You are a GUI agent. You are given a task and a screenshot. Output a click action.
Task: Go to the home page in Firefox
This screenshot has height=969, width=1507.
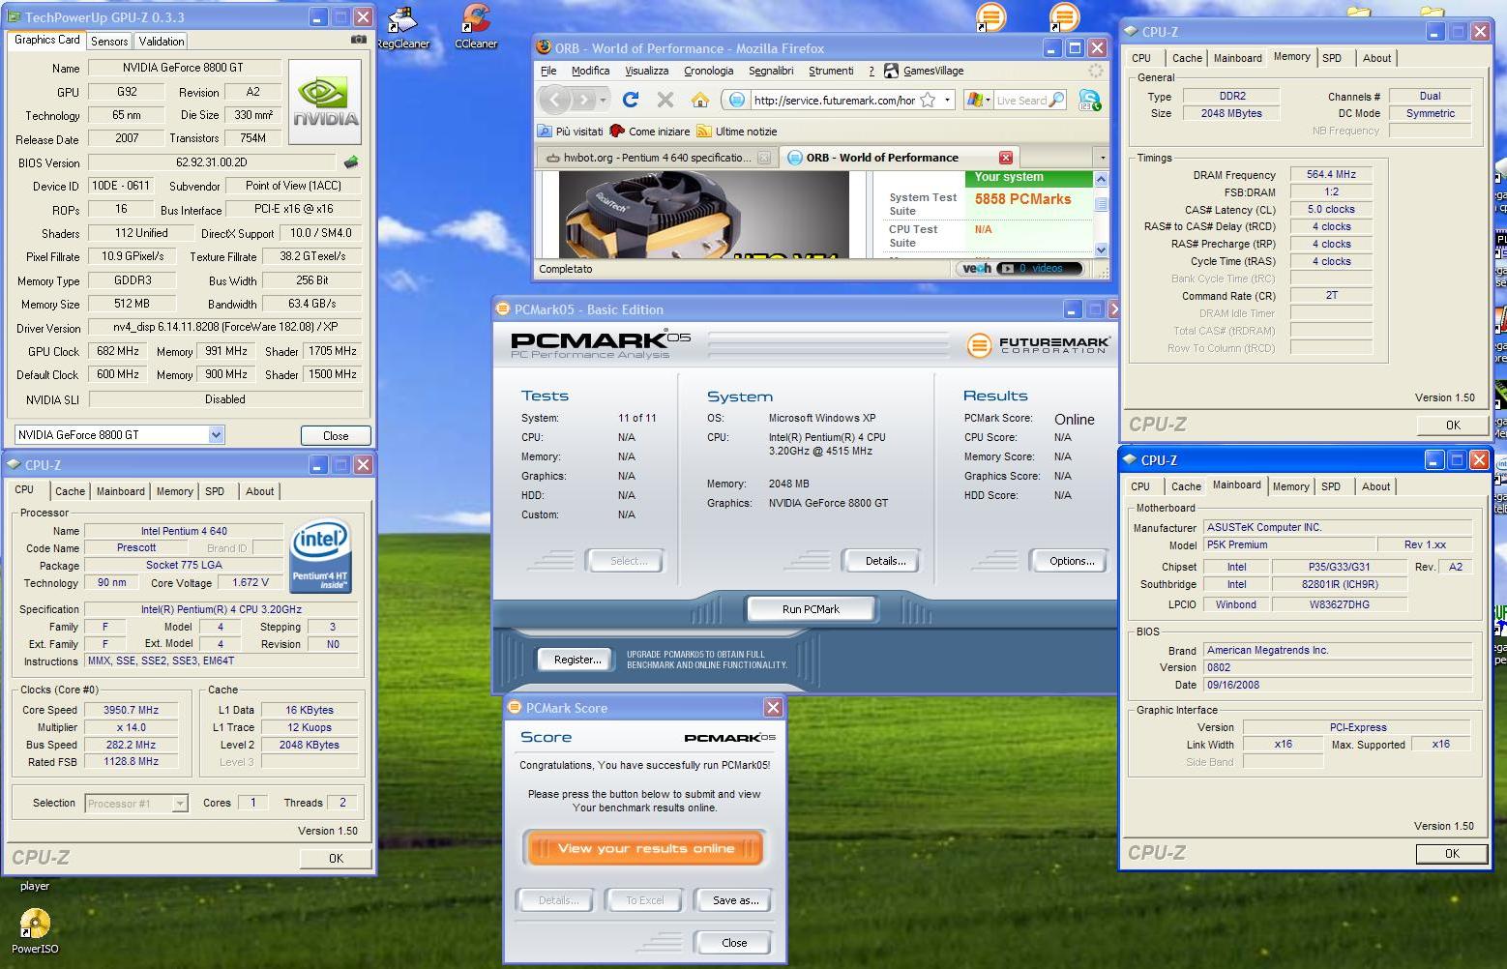click(699, 100)
